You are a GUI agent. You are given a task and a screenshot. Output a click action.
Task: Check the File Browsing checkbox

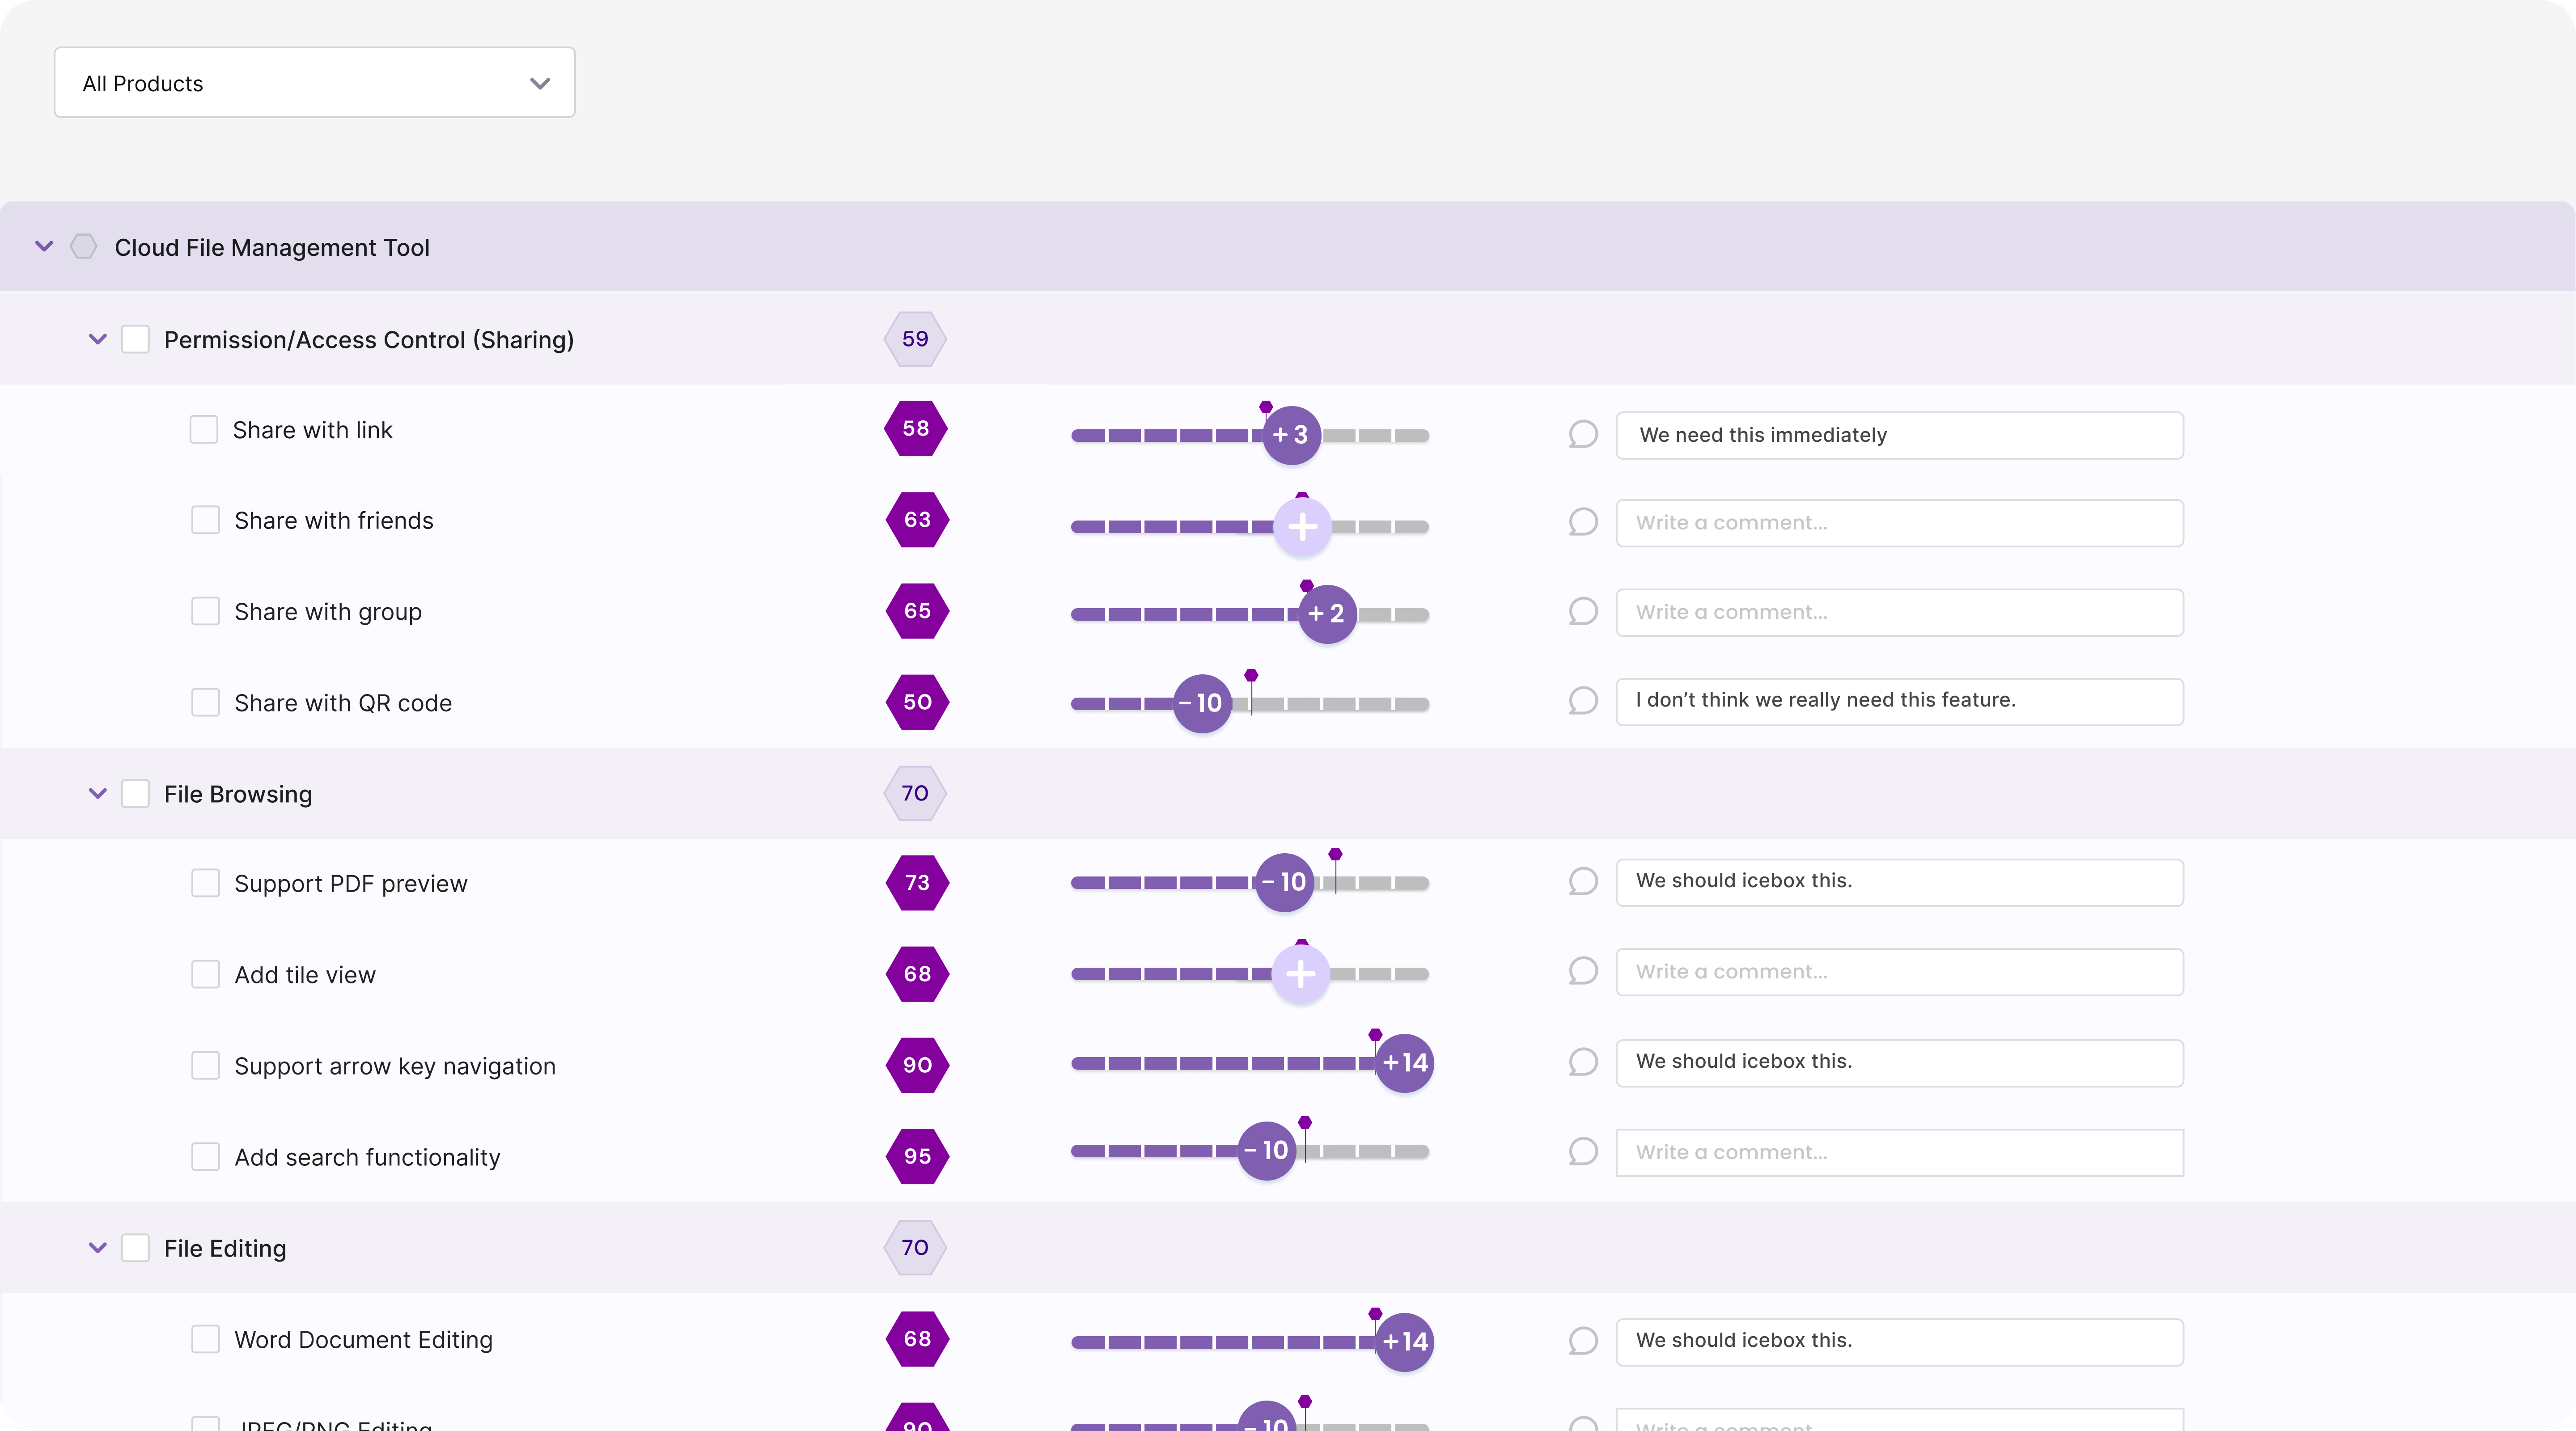[135, 794]
